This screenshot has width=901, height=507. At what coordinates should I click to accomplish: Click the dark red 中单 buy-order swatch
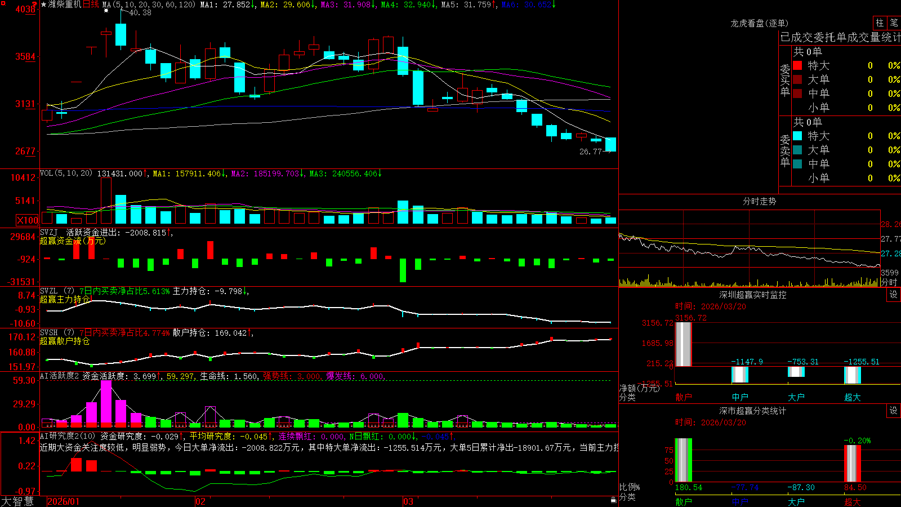pos(797,94)
